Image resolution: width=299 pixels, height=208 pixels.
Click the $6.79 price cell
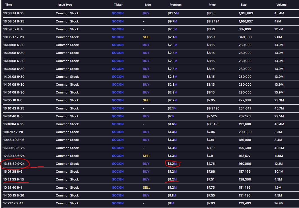click(211, 29)
